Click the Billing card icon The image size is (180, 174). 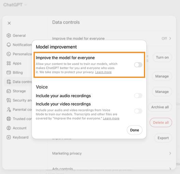9,72
